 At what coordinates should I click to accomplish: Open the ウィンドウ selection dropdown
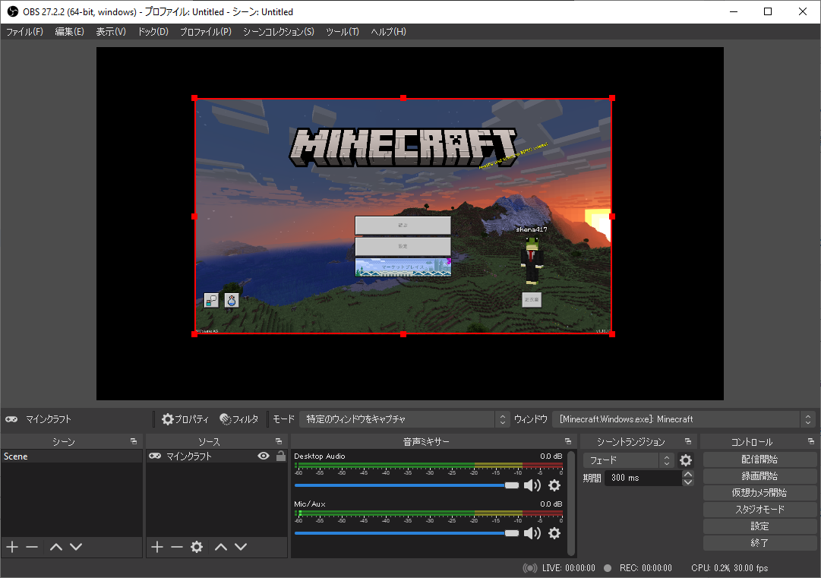(684, 419)
